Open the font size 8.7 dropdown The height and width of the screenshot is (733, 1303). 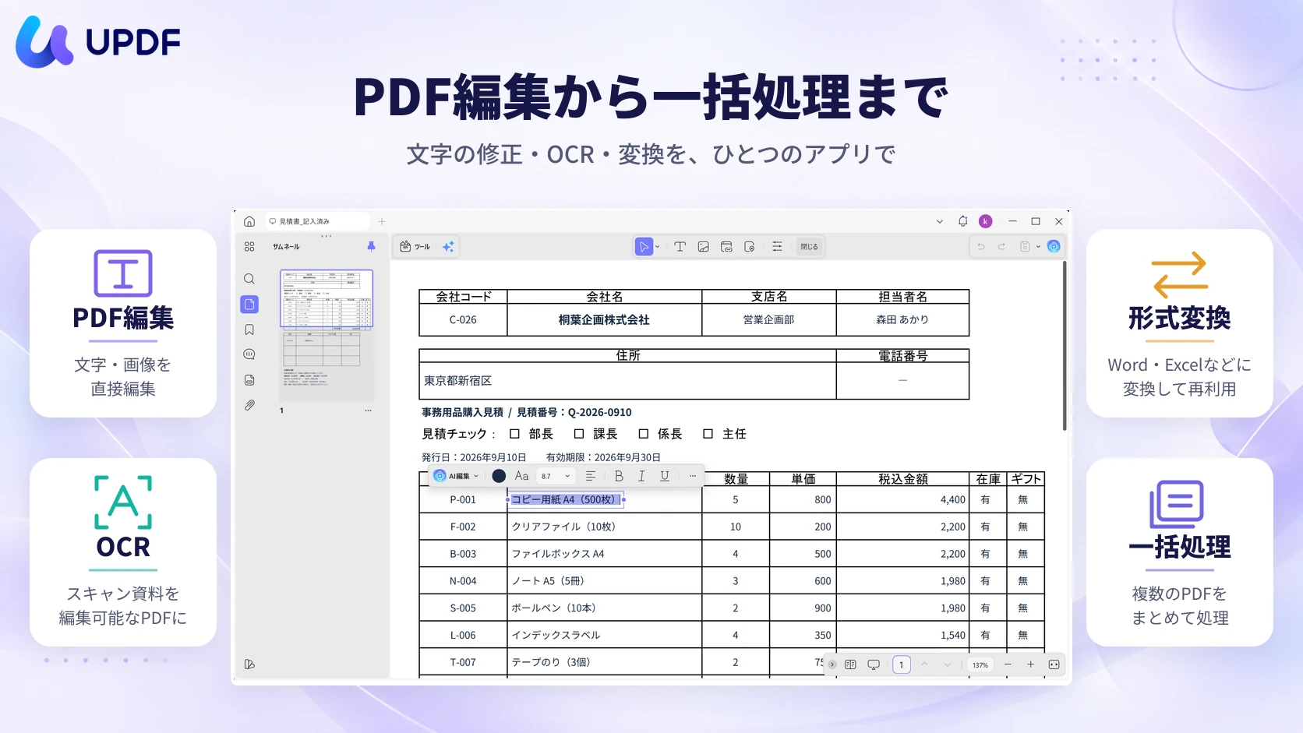(556, 476)
